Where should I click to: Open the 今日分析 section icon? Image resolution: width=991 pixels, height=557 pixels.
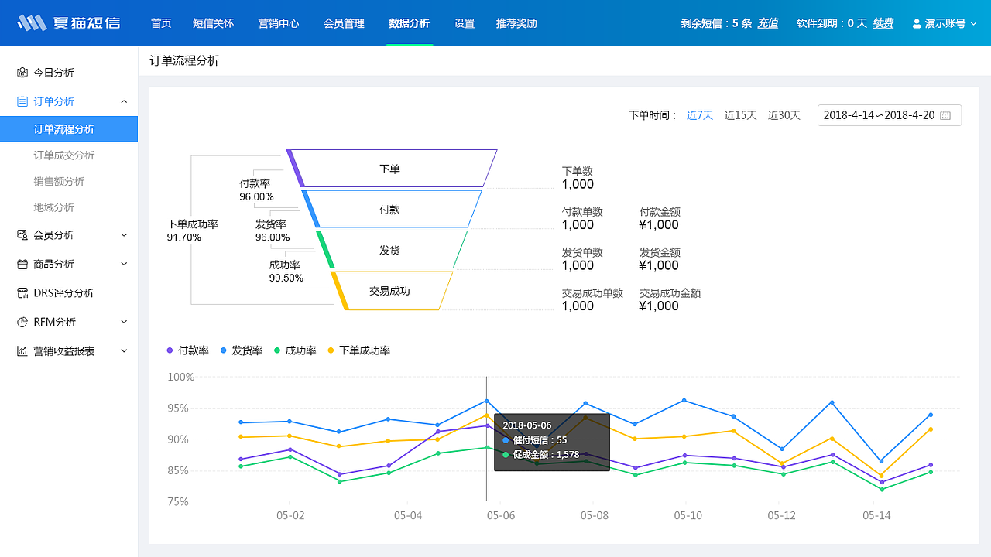click(x=23, y=72)
